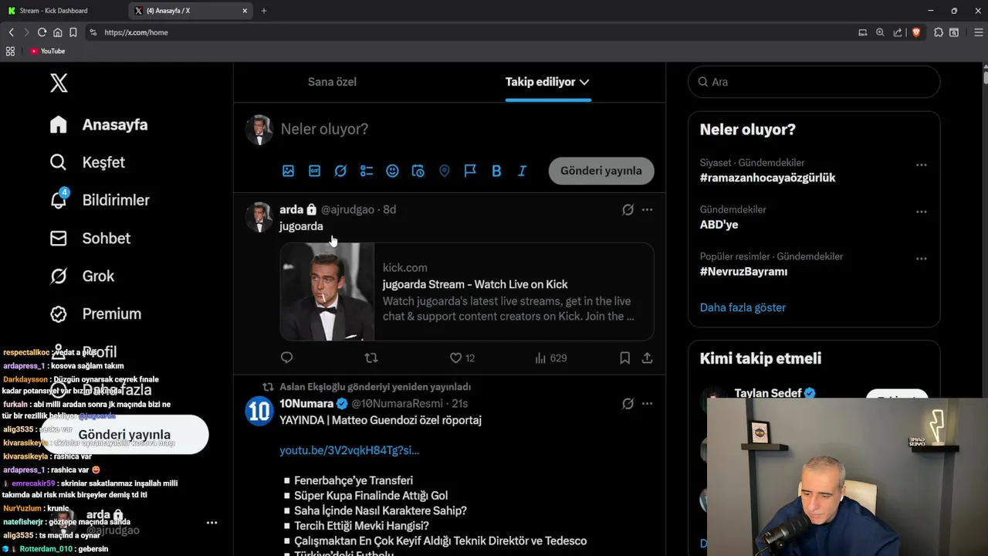Share arda's post
The width and height of the screenshot is (988, 556).
647,358
